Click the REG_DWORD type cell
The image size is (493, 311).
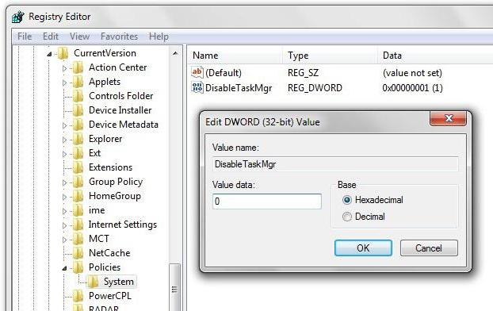click(x=315, y=88)
